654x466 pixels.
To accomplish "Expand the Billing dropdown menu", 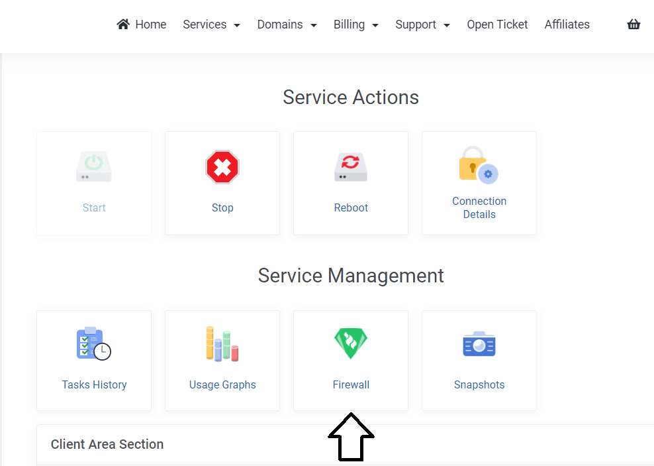I will tap(355, 25).
